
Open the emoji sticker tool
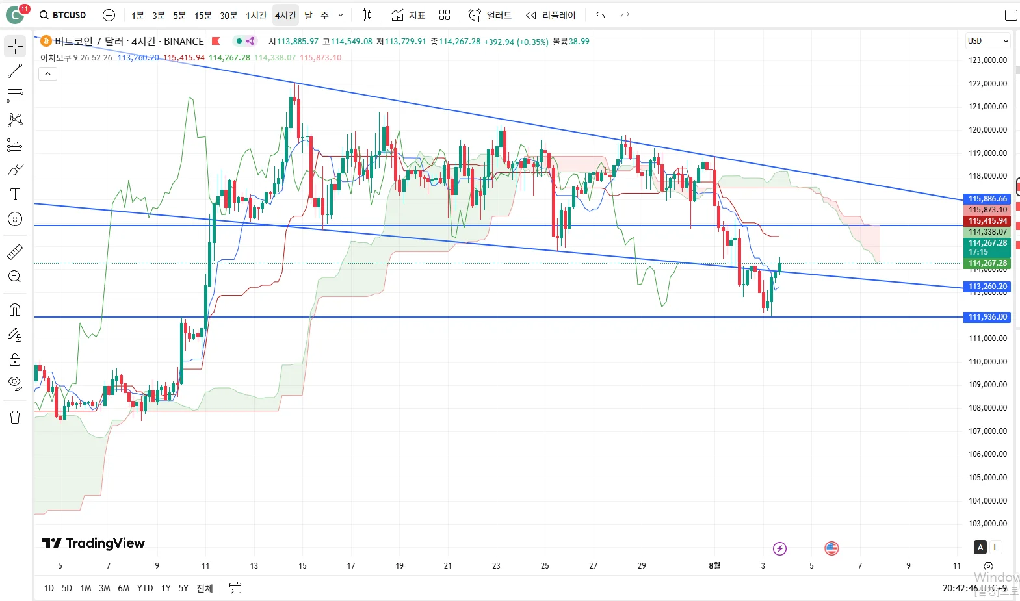click(x=15, y=219)
